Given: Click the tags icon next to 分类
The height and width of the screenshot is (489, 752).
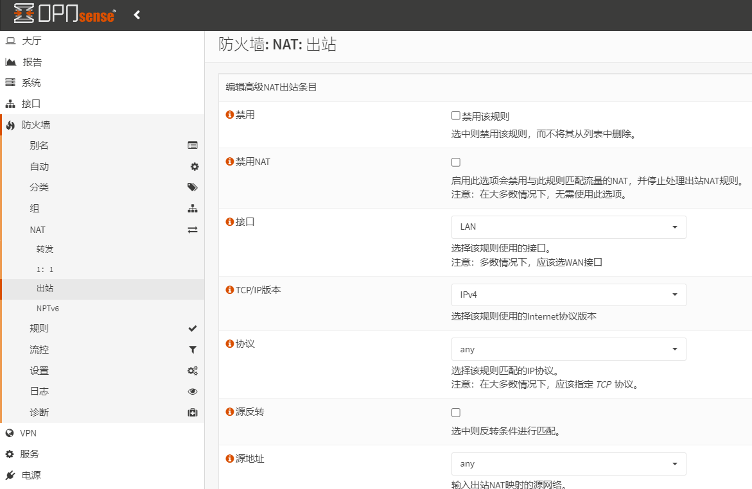Looking at the screenshot, I should point(193,187).
